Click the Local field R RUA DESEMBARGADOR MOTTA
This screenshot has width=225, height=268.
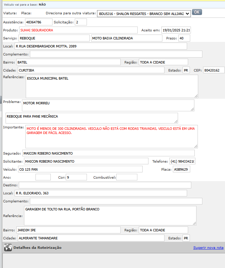coord(101,46)
